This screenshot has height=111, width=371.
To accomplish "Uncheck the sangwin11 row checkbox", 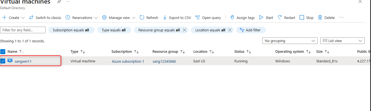I will tap(3, 61).
